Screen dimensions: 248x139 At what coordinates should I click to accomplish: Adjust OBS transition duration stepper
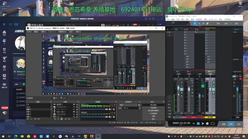pyautogui.click(x=139, y=108)
